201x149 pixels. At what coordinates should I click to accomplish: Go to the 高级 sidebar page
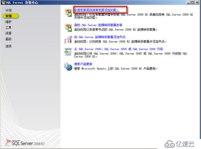[8, 39]
